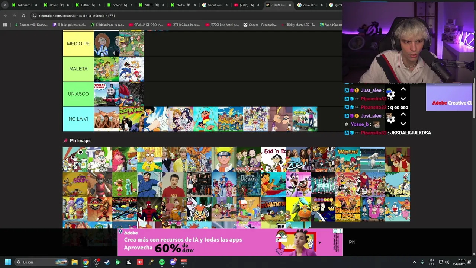Close the Lokonazo tab
The image size is (476, 268).
coord(36,5)
